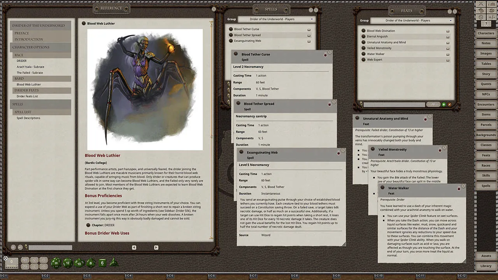Open link icon beside Blood Tether Curse row

point(231,29)
